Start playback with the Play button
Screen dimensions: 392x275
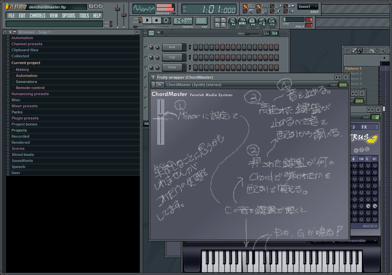pos(147,20)
